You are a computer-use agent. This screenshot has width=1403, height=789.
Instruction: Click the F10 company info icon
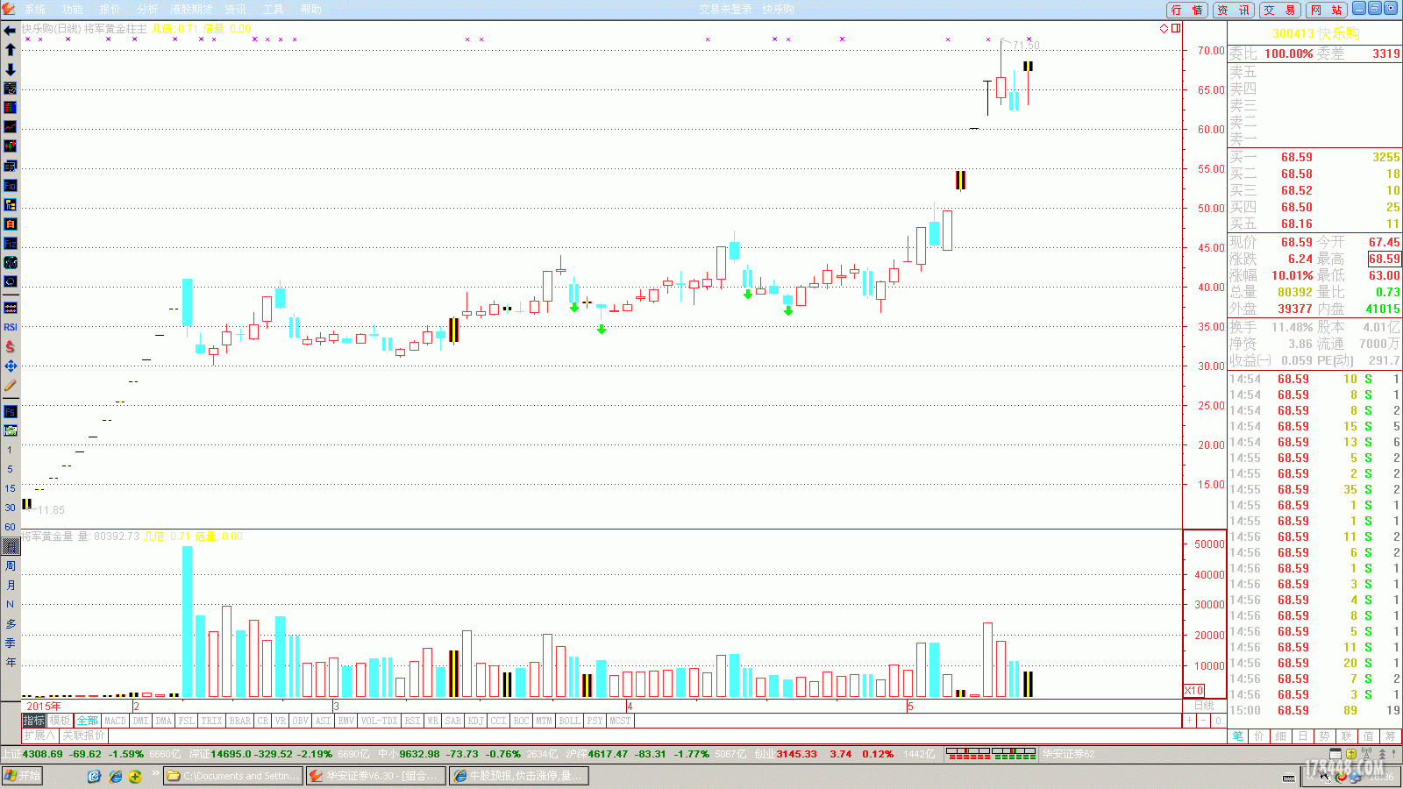10,185
